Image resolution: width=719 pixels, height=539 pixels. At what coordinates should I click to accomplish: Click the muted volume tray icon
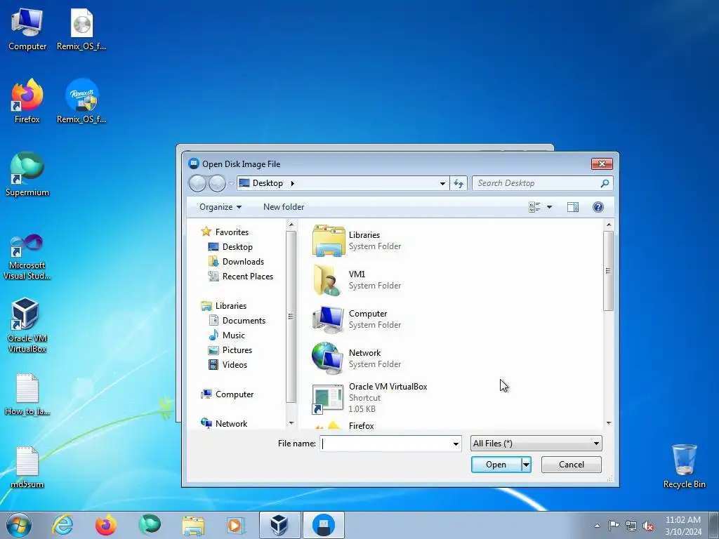(x=648, y=526)
